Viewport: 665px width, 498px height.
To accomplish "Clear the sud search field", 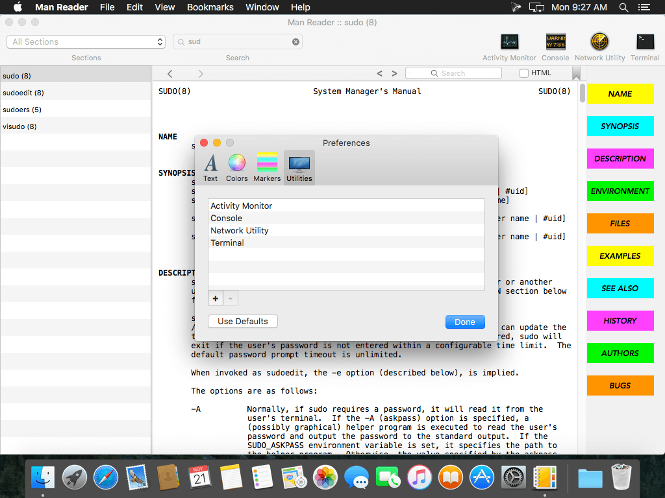I will click(x=295, y=42).
